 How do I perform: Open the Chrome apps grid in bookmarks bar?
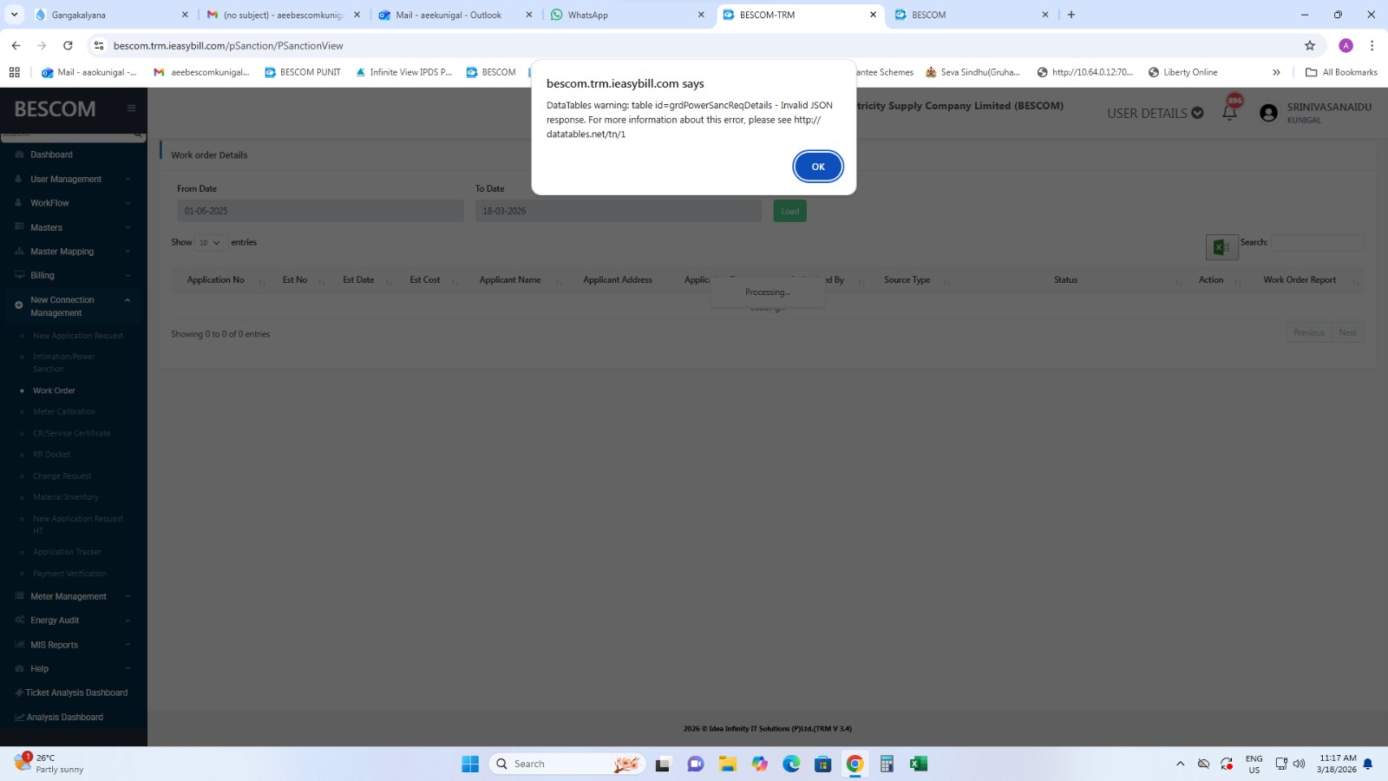[14, 72]
